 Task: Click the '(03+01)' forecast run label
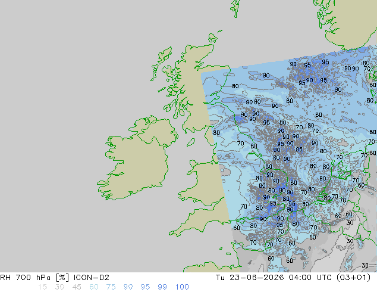[x=353, y=278]
